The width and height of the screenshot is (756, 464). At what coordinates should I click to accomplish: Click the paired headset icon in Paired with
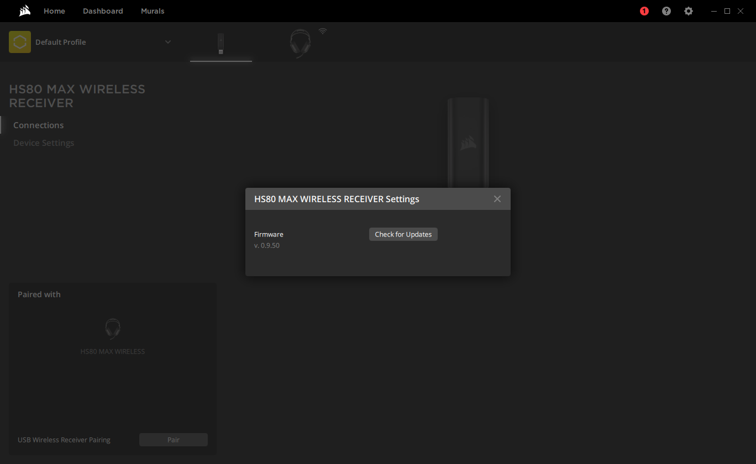113,329
